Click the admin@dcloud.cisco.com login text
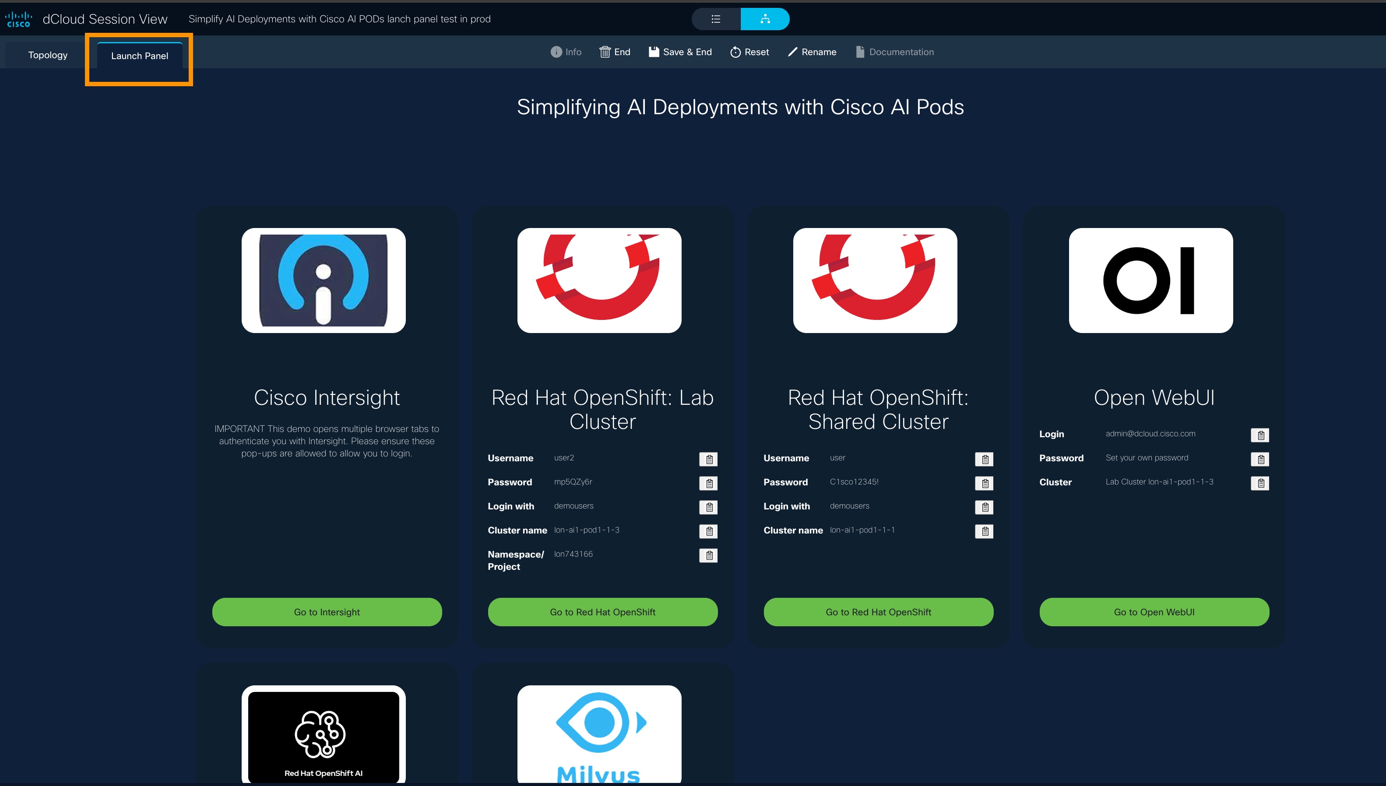Image resolution: width=1386 pixels, height=786 pixels. pos(1150,434)
